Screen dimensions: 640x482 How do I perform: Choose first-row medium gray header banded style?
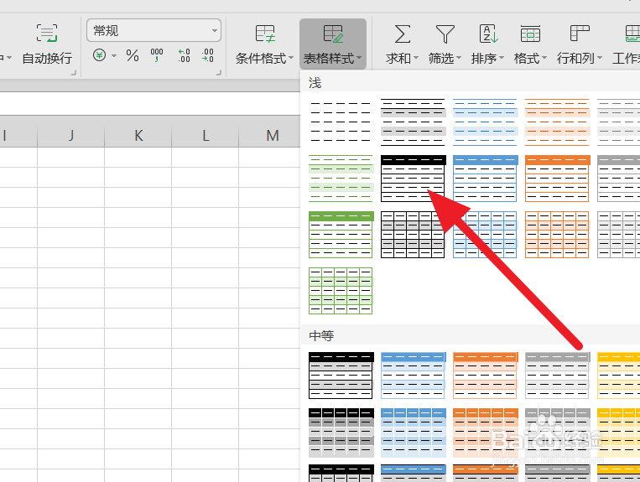click(557, 376)
